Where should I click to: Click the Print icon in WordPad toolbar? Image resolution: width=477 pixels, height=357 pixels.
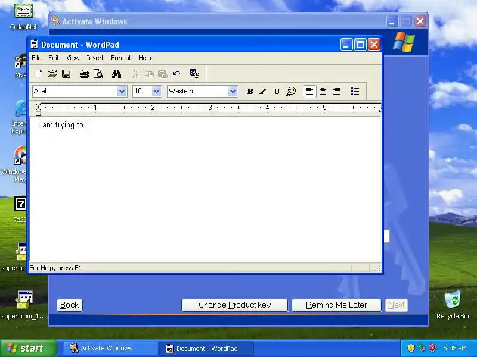coord(84,74)
